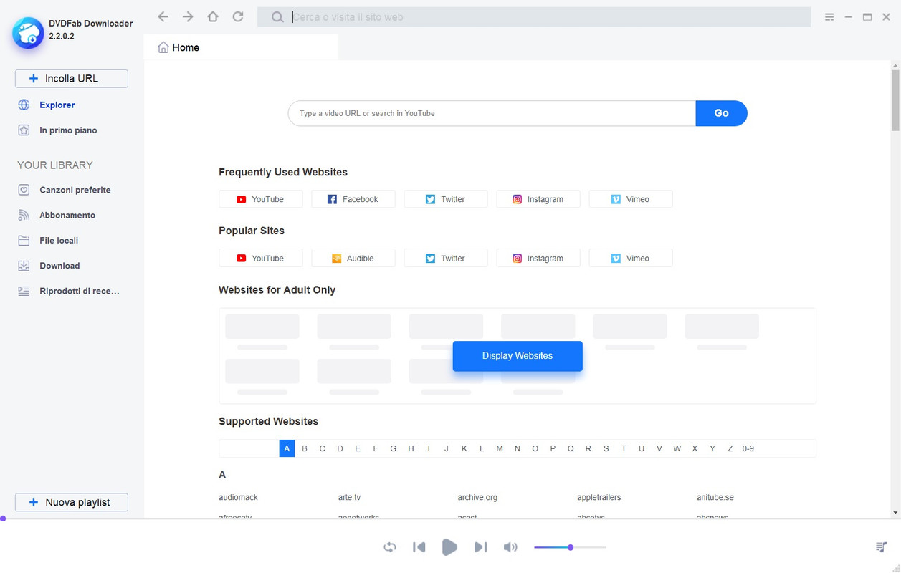
Task: Select letter F in the alphabet index
Action: (x=376, y=448)
